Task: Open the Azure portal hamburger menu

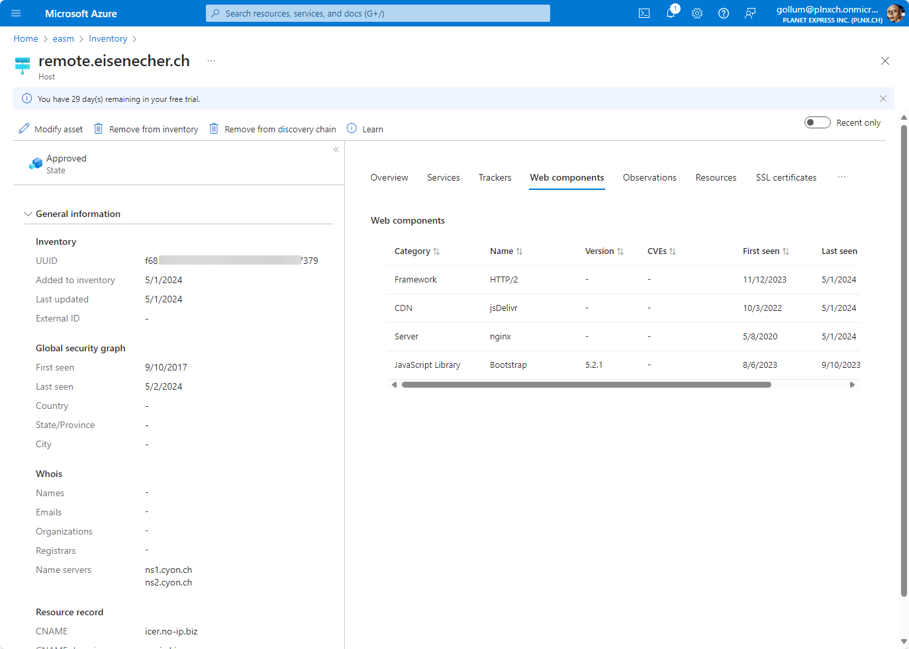Action: tap(16, 13)
